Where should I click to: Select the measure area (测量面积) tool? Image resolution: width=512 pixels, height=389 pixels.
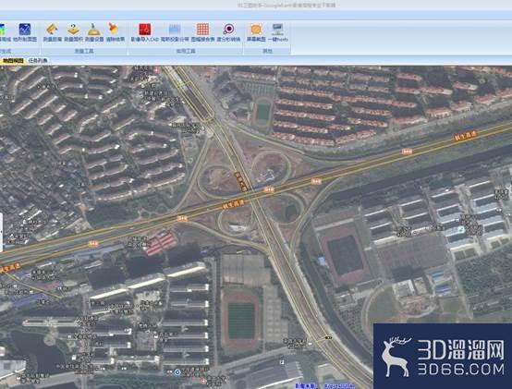[x=73, y=33]
